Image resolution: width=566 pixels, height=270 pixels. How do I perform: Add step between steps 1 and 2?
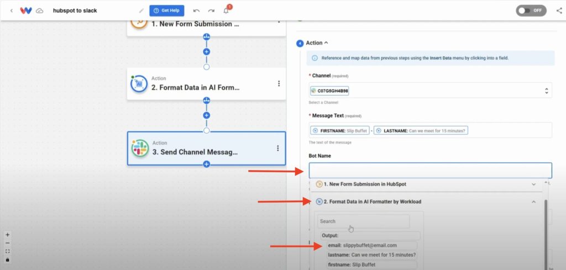(207, 51)
